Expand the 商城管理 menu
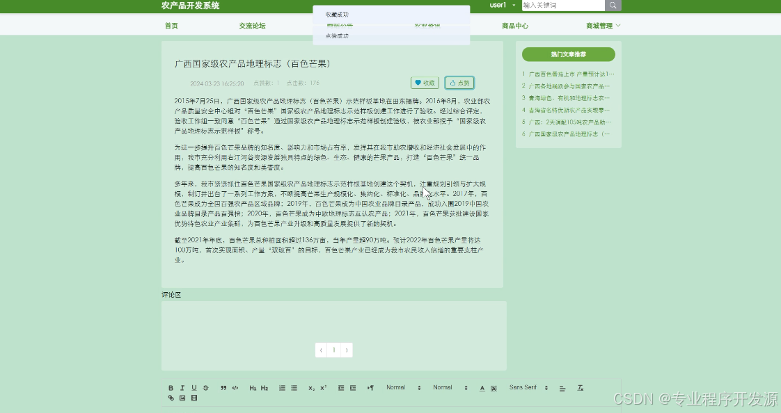The height and width of the screenshot is (413, 781). point(603,26)
